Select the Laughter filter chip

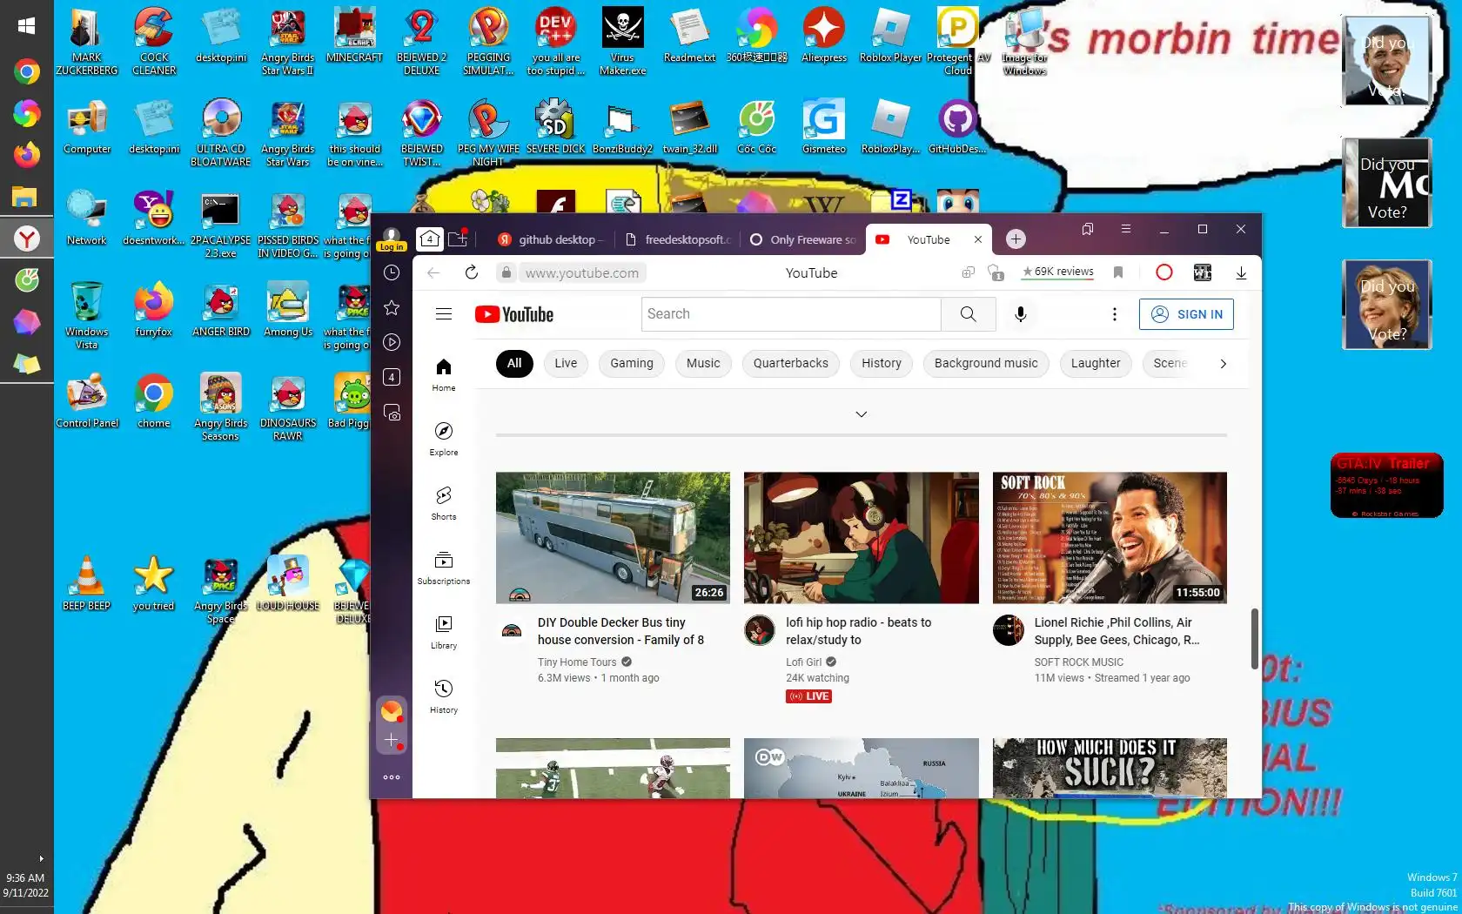click(1096, 363)
